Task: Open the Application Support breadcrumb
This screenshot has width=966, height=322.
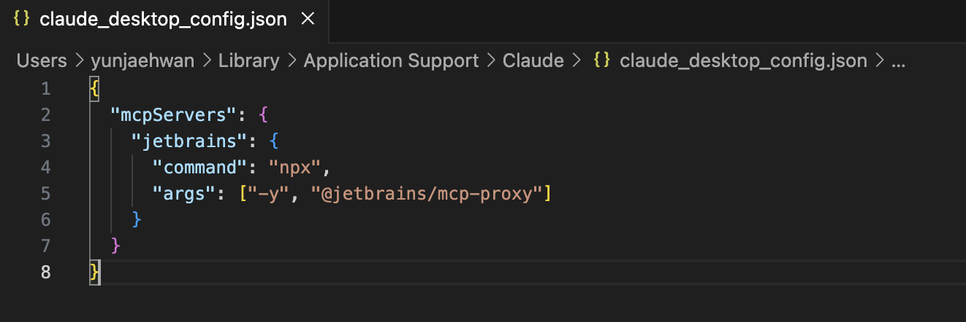Action: click(x=391, y=60)
